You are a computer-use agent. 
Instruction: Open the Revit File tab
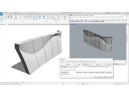[2, 15]
